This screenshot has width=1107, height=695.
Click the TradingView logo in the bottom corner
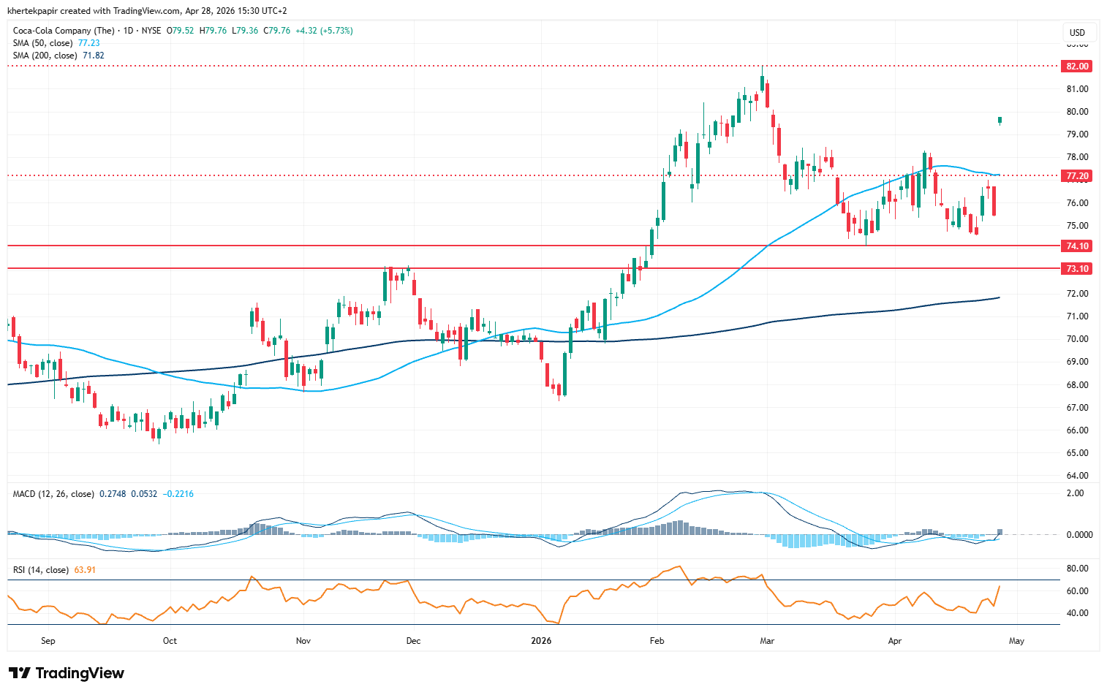(67, 673)
